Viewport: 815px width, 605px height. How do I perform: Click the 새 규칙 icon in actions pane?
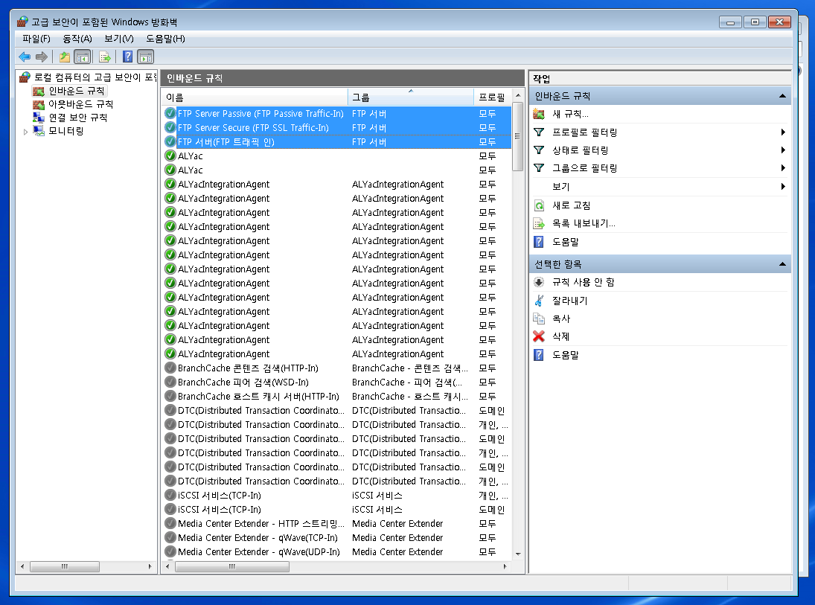pos(539,114)
